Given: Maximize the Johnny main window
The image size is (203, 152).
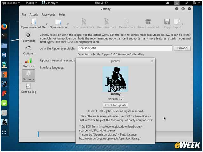Looking at the screenshot, I should pos(183,9).
